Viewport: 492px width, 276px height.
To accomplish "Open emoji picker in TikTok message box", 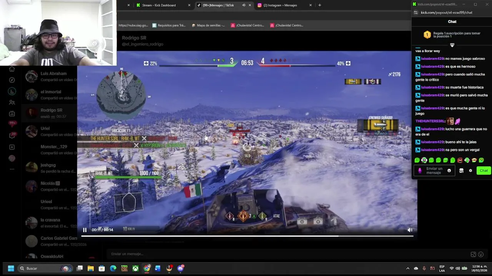I will [481, 254].
